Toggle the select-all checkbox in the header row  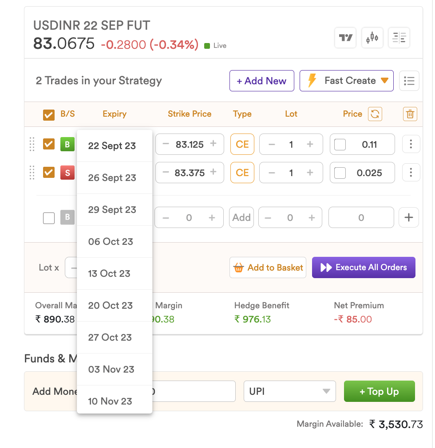49,115
